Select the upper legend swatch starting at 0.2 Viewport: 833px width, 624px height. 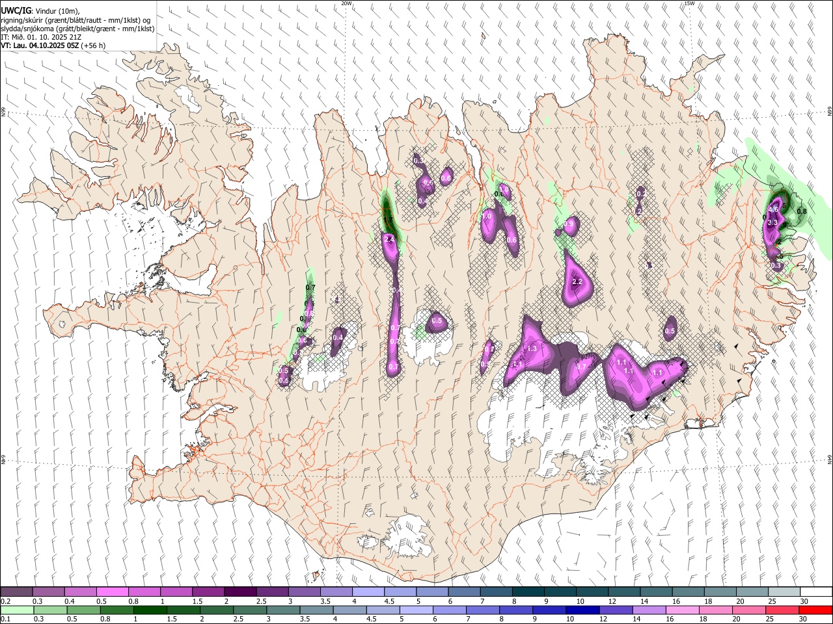click(x=16, y=592)
